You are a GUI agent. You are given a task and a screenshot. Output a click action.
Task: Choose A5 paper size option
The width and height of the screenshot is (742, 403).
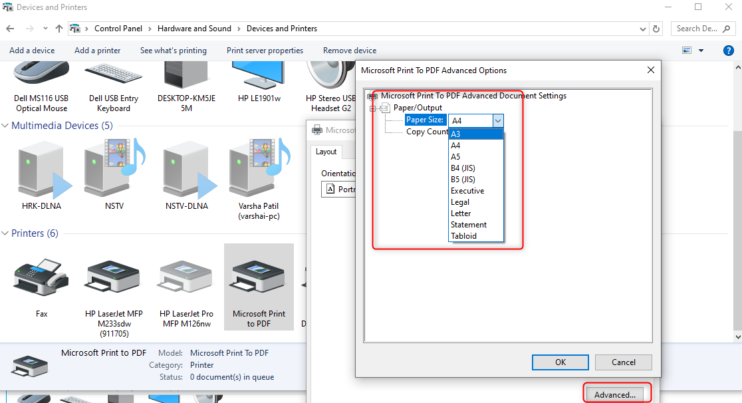click(x=475, y=157)
